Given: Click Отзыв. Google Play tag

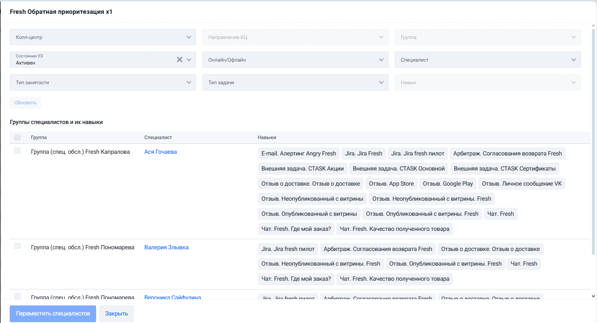Looking at the screenshot, I should 448,183.
